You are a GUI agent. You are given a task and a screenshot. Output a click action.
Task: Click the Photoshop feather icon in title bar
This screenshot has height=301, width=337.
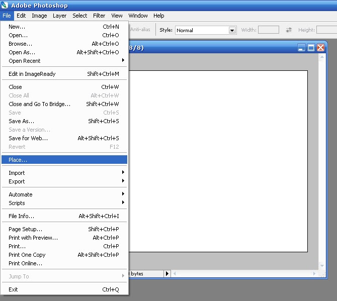5,5
